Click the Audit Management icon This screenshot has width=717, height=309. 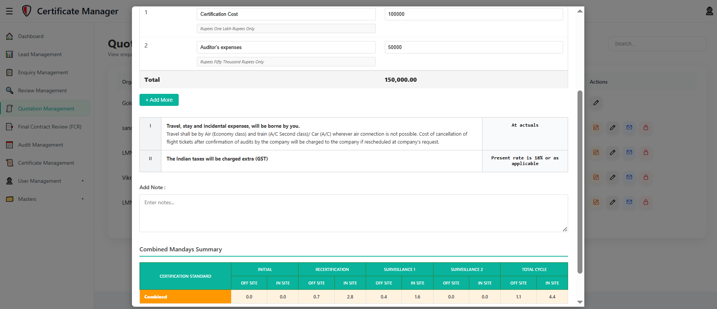pyautogui.click(x=10, y=145)
